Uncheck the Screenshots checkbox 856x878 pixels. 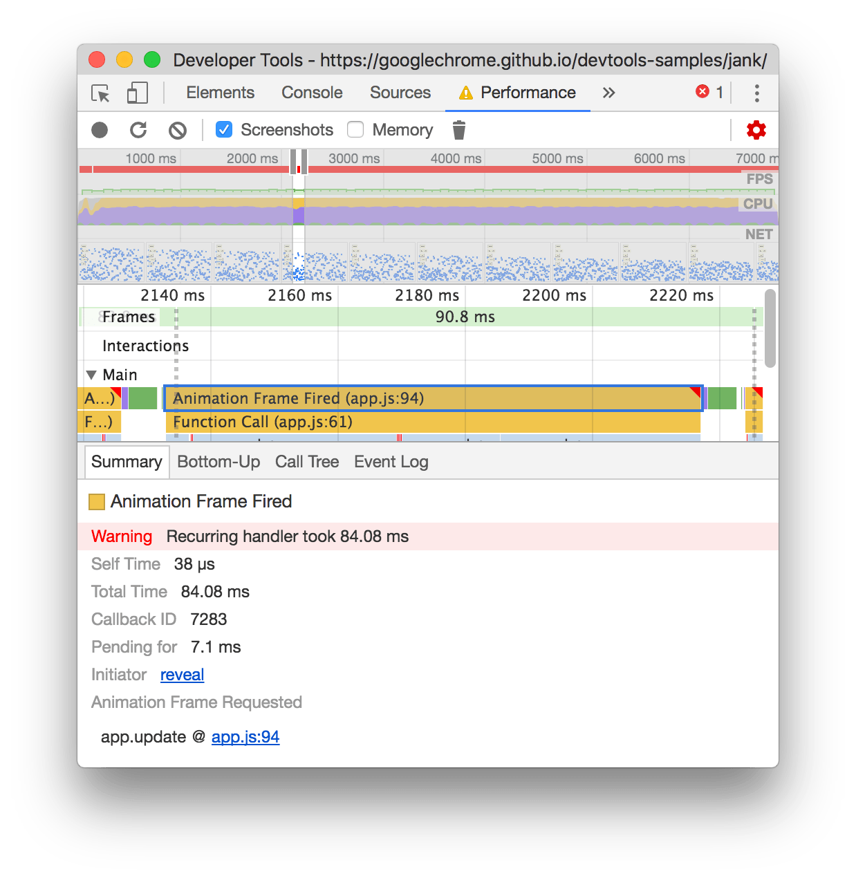click(224, 129)
